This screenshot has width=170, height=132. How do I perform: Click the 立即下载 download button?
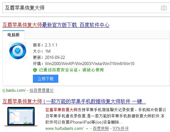coord(46,79)
